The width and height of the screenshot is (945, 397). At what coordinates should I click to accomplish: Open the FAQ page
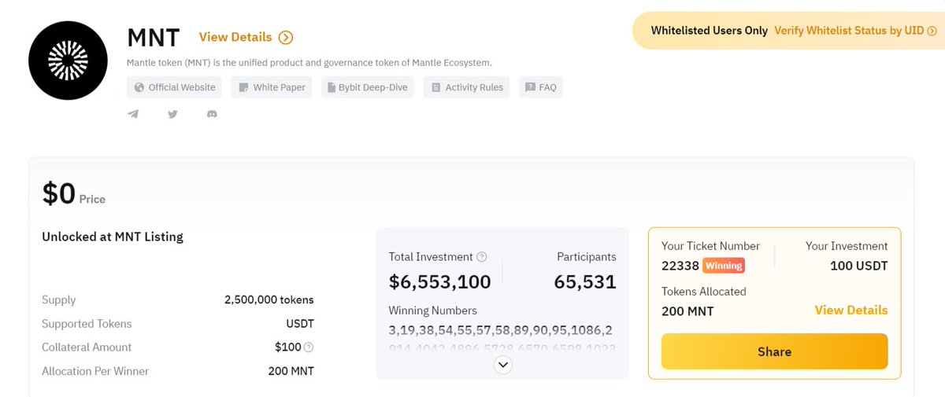[541, 87]
